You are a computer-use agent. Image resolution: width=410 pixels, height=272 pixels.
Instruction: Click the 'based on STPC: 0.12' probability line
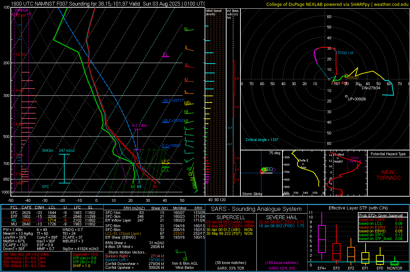pos(381,235)
